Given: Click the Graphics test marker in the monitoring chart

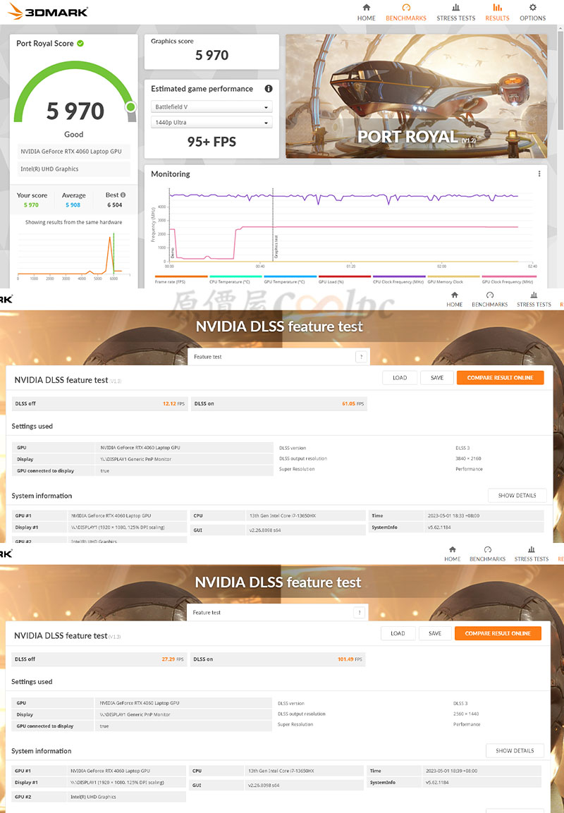Looking at the screenshot, I should (276, 247).
